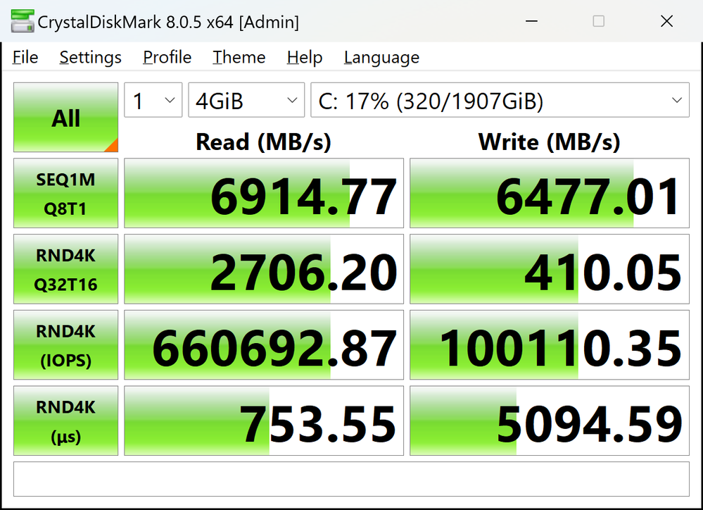This screenshot has width=703, height=510.
Task: Minimize the CrystalDiskMark window
Action: coord(531,21)
